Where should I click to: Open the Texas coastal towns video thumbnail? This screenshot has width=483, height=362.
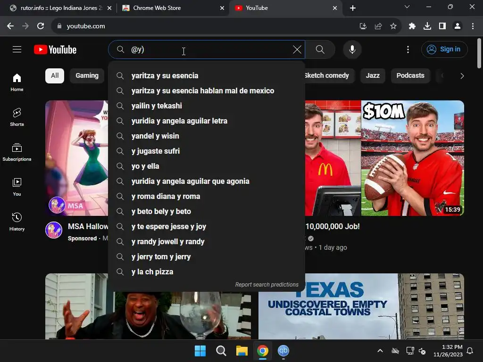361,306
